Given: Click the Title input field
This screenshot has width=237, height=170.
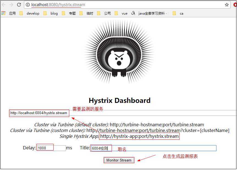Looking at the screenshot, I should pos(153,148).
